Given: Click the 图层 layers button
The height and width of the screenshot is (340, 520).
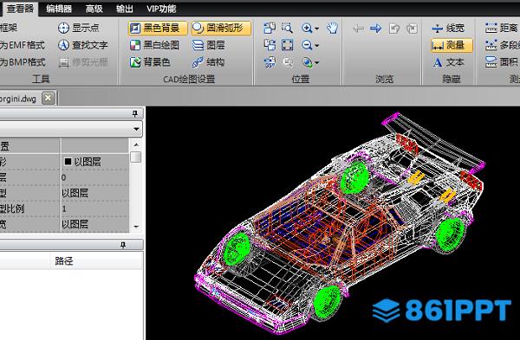Looking at the screenshot, I should 209,45.
